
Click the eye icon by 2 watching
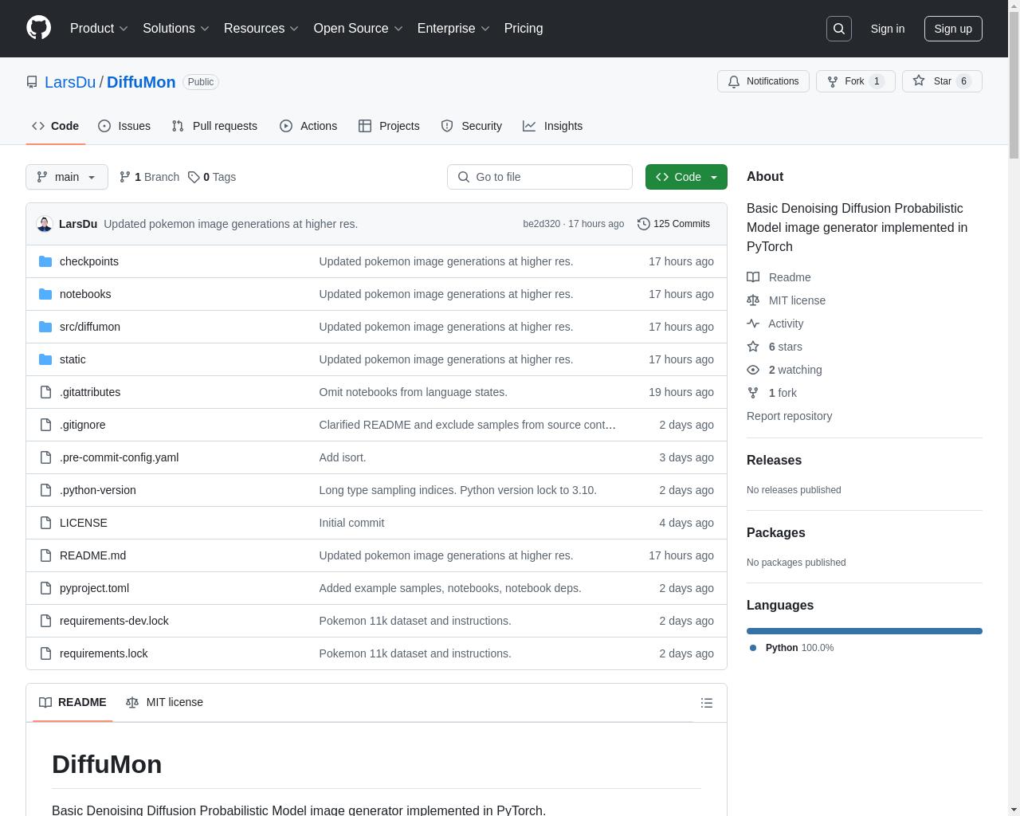753,370
